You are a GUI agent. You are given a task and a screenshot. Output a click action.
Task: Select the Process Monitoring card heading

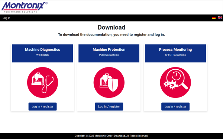click(x=175, y=50)
